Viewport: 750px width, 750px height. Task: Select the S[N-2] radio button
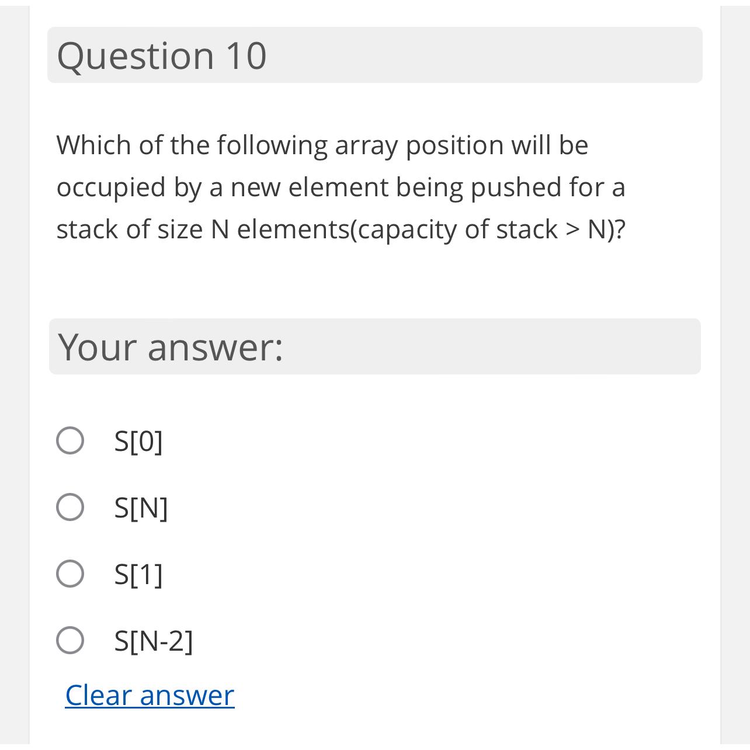pos(70,641)
